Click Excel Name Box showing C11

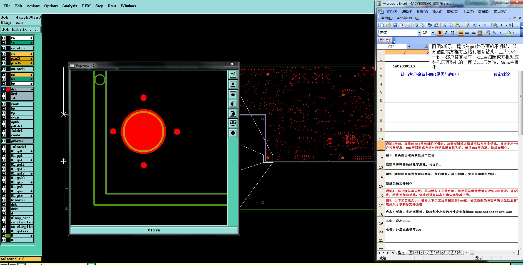392,47
